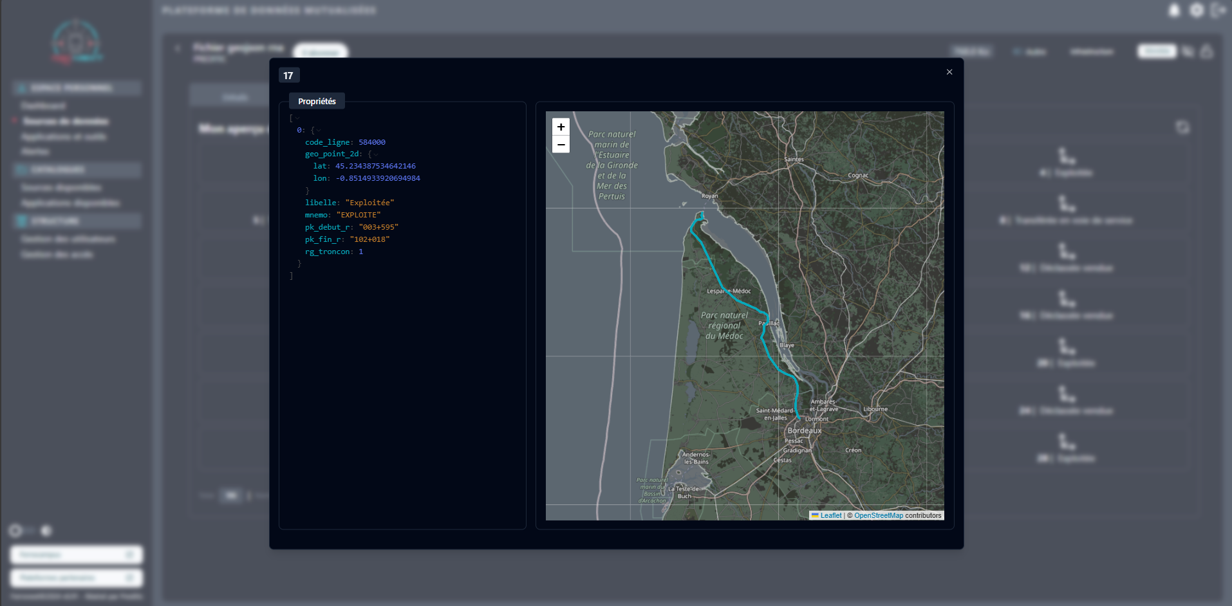Click the logout icon in top-right corner
The width and height of the screenshot is (1232, 606).
(1217, 10)
